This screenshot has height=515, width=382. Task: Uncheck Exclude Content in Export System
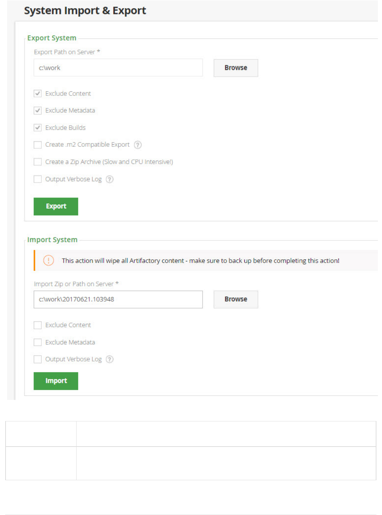(x=38, y=94)
